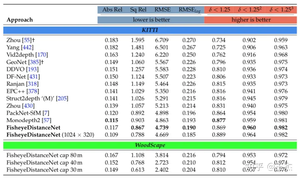Open EPC++ citation 378

click(x=32, y=91)
